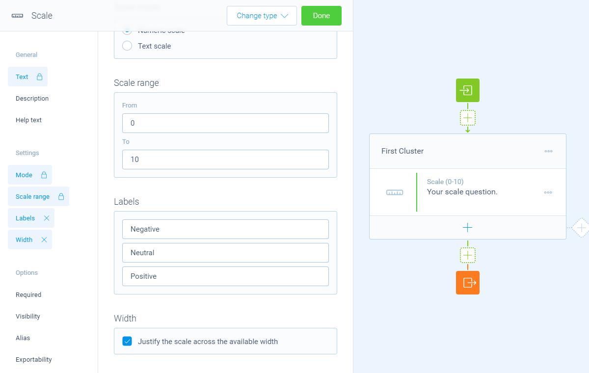Click the blue plus to add question in cluster
The image size is (589, 373).
(x=467, y=228)
